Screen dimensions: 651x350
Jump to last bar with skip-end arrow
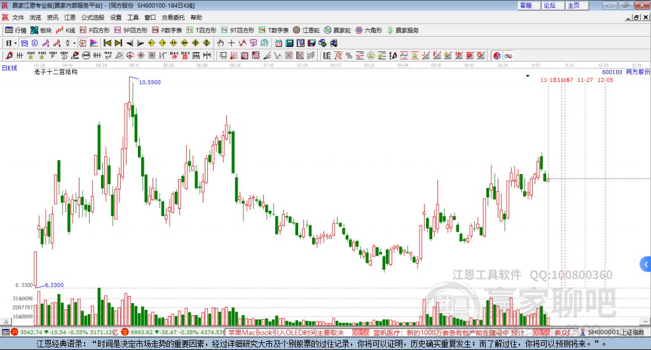(x=118, y=43)
